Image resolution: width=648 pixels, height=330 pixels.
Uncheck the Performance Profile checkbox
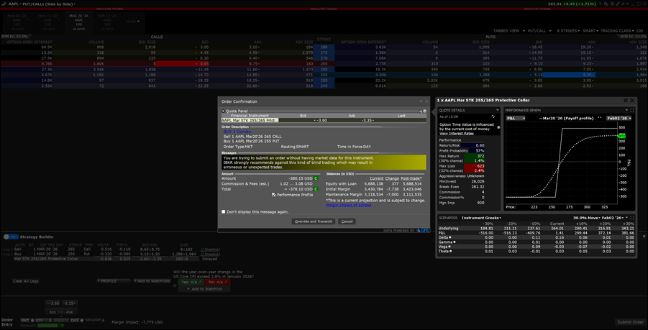pyautogui.click(x=273, y=195)
